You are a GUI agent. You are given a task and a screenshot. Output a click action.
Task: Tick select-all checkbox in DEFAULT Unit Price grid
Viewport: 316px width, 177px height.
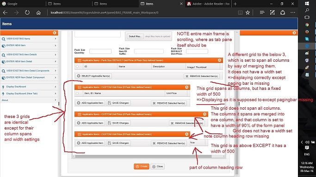coord(77,66)
